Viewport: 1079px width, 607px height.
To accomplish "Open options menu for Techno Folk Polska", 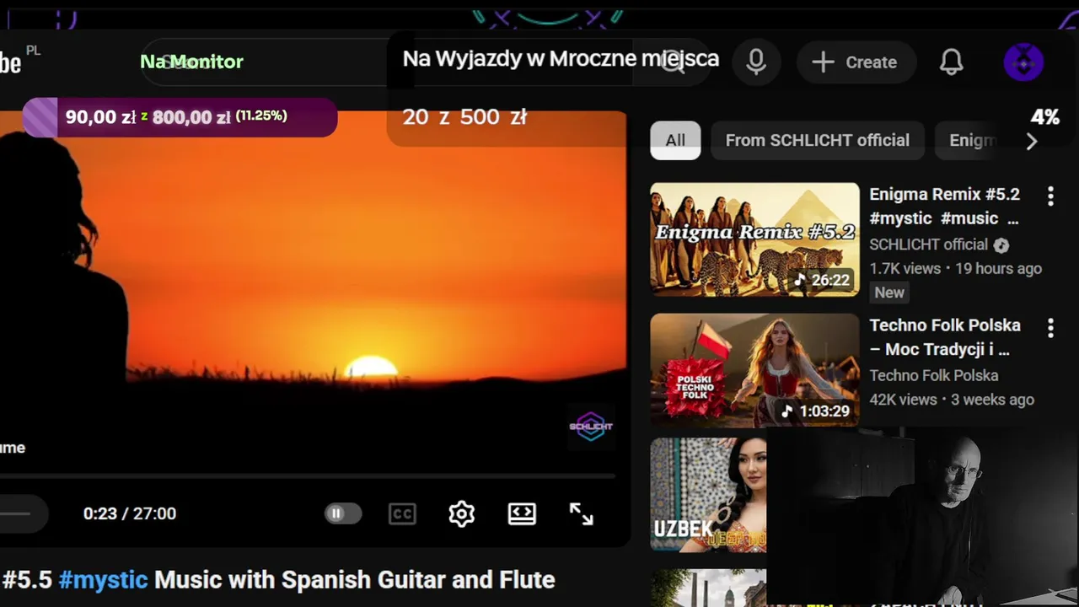I will (1050, 328).
